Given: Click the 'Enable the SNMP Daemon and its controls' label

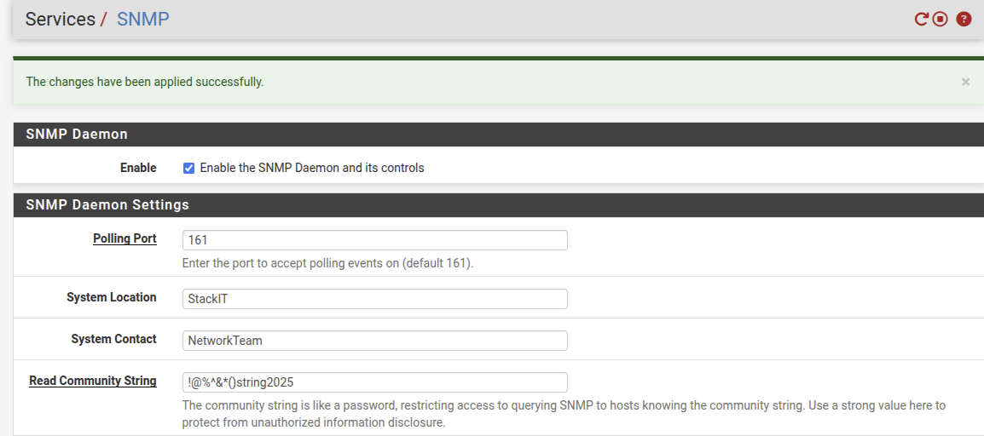Looking at the screenshot, I should [311, 168].
